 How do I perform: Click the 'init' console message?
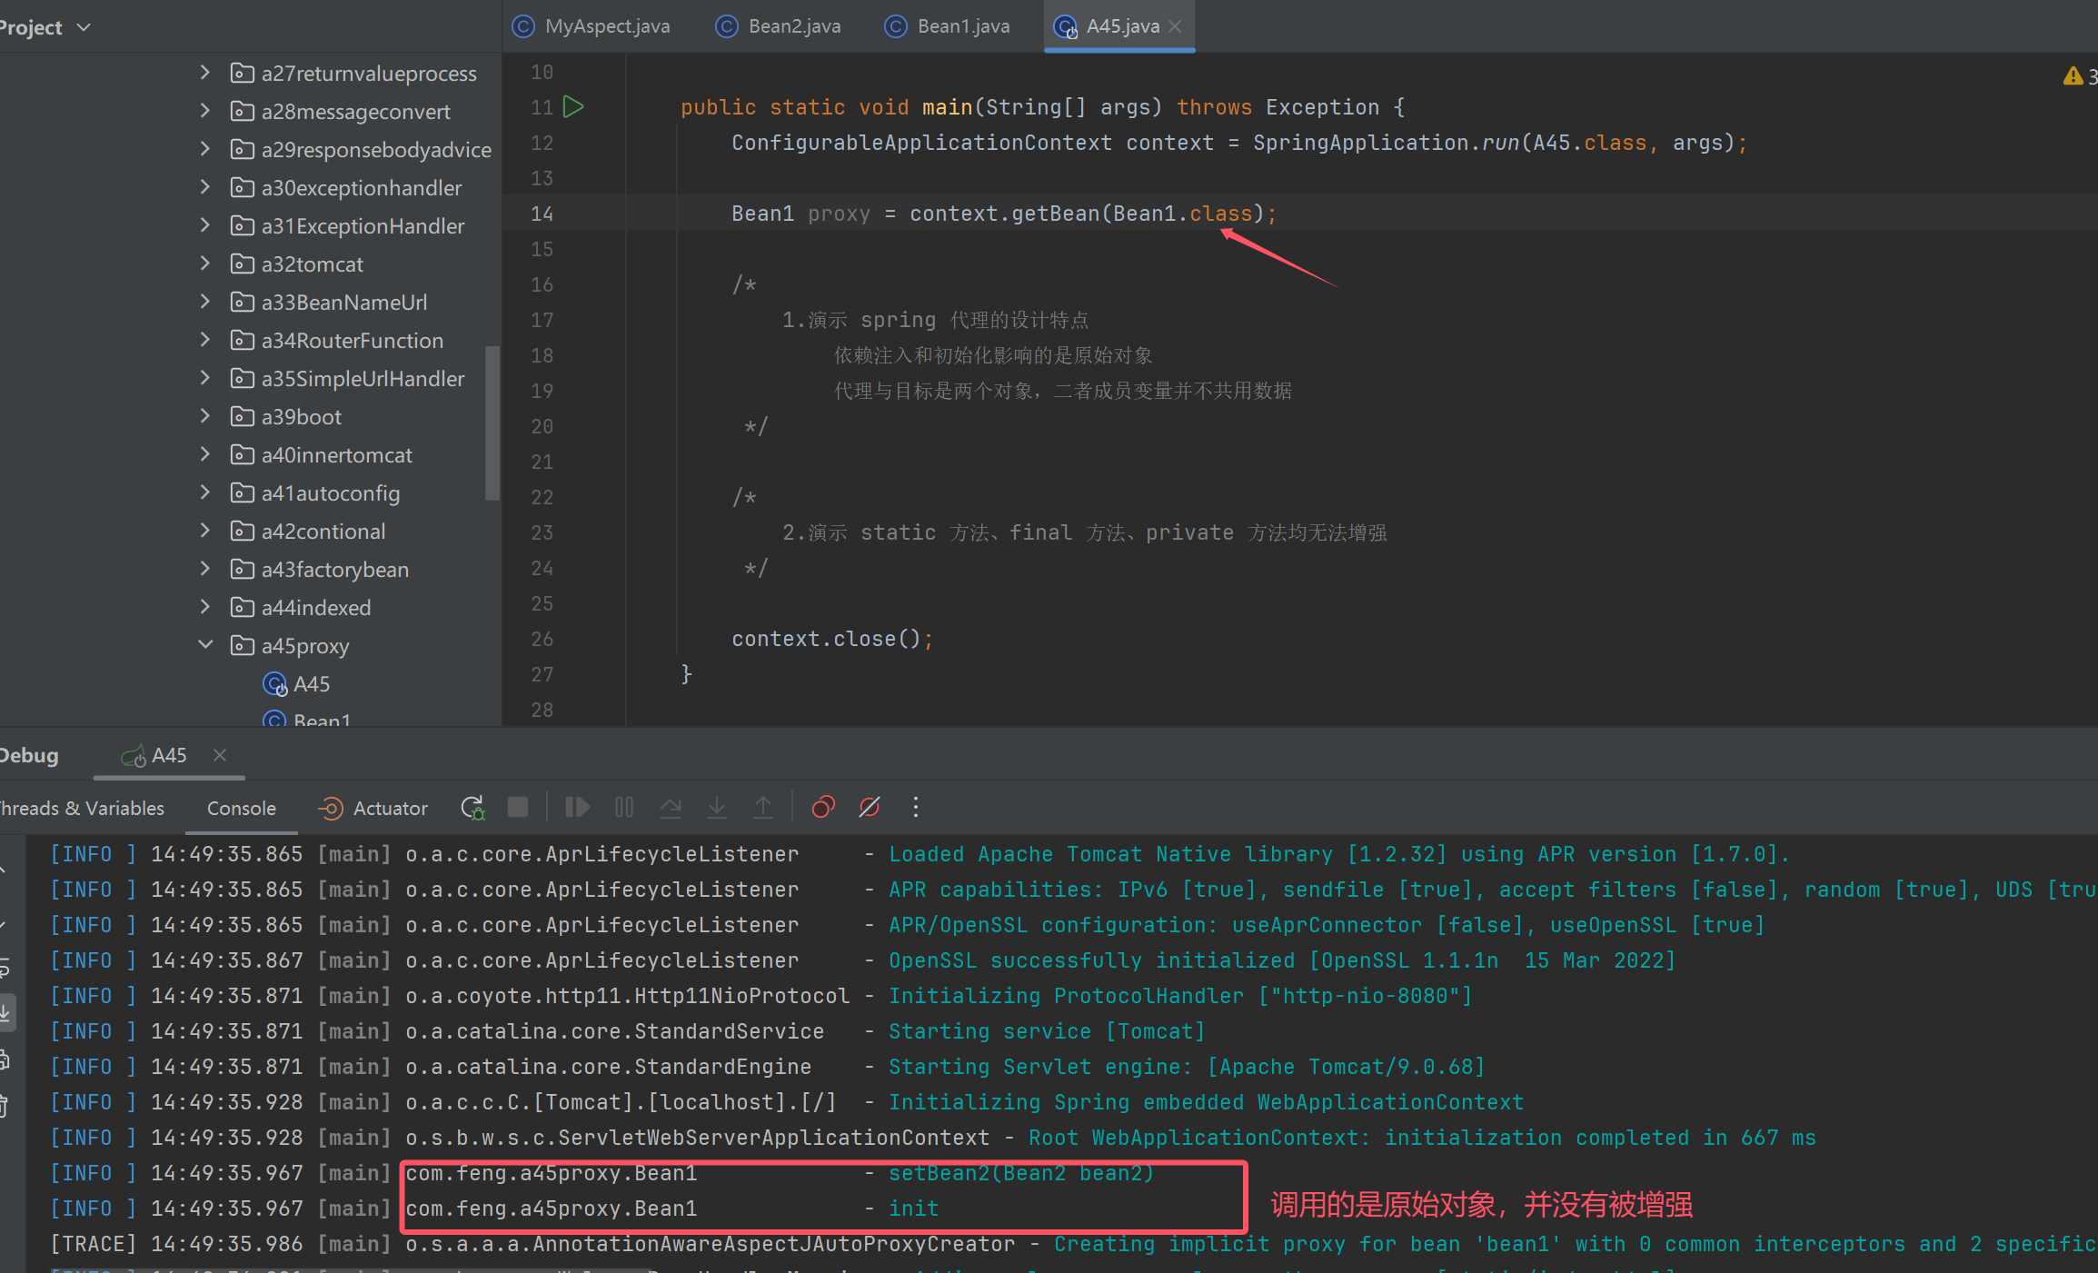click(913, 1208)
